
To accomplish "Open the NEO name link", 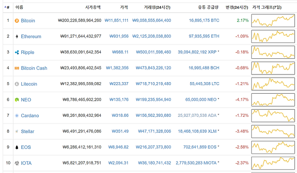I will click(x=26, y=100).
